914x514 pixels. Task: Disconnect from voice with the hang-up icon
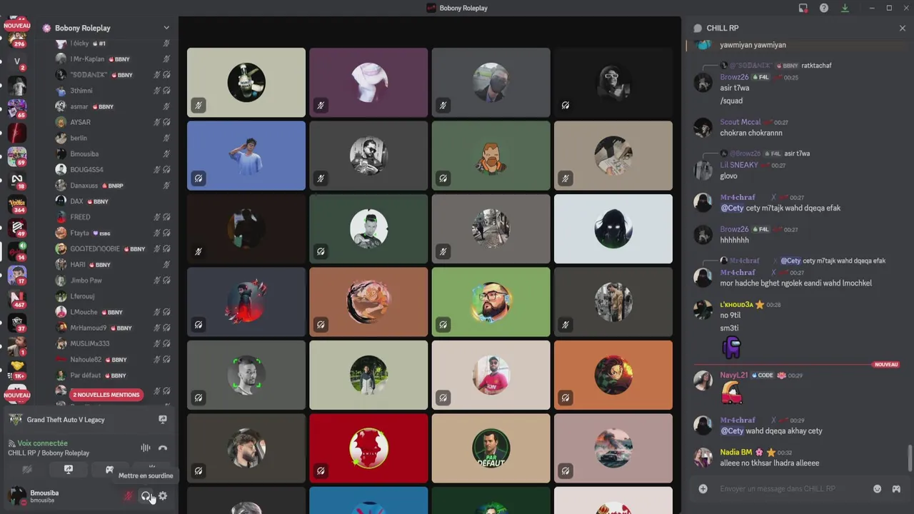tap(163, 448)
